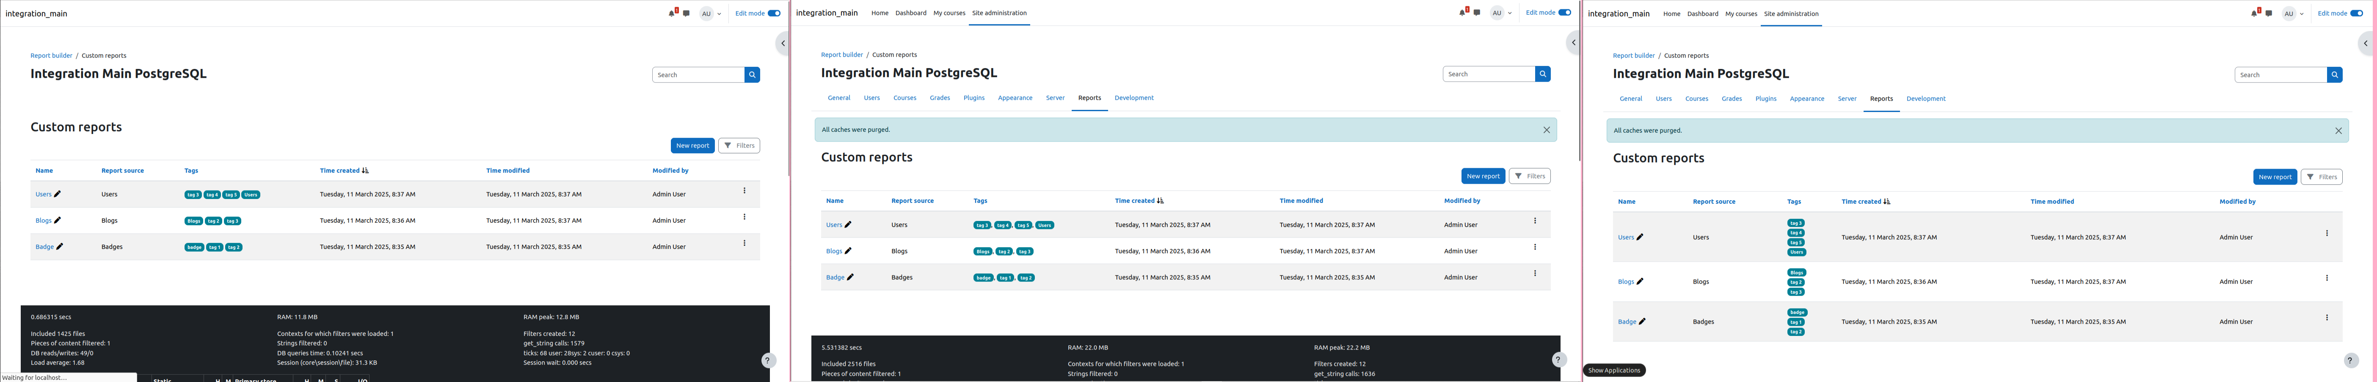Open AU user menu dropdown in middle window
The width and height of the screenshot is (2377, 382).
pos(1501,13)
